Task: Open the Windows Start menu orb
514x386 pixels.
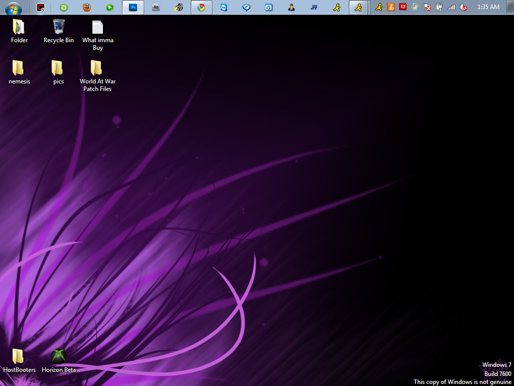Action: click(x=13, y=8)
